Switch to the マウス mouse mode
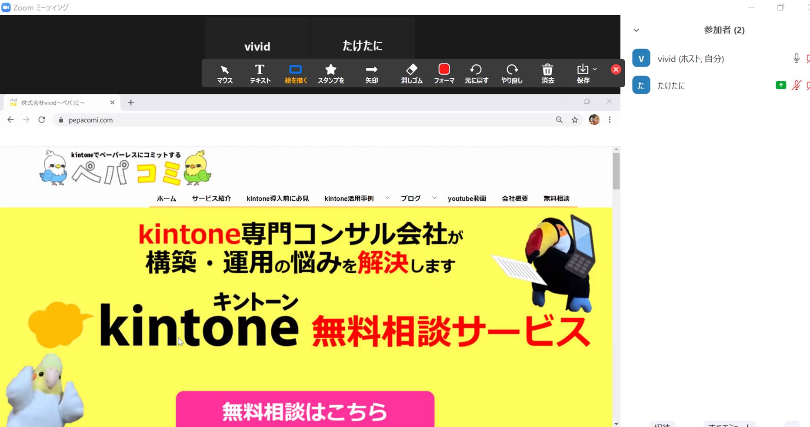Image resolution: width=810 pixels, height=427 pixels. point(224,73)
